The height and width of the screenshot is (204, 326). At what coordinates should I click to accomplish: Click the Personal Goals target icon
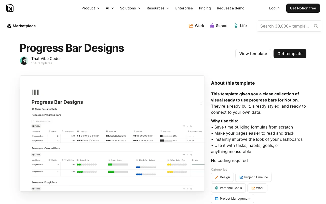(217, 188)
